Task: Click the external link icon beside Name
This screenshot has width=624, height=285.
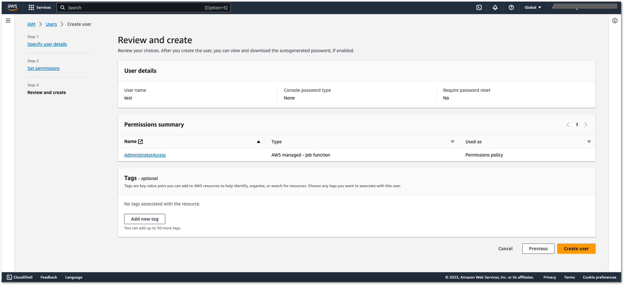Action: pos(140,142)
